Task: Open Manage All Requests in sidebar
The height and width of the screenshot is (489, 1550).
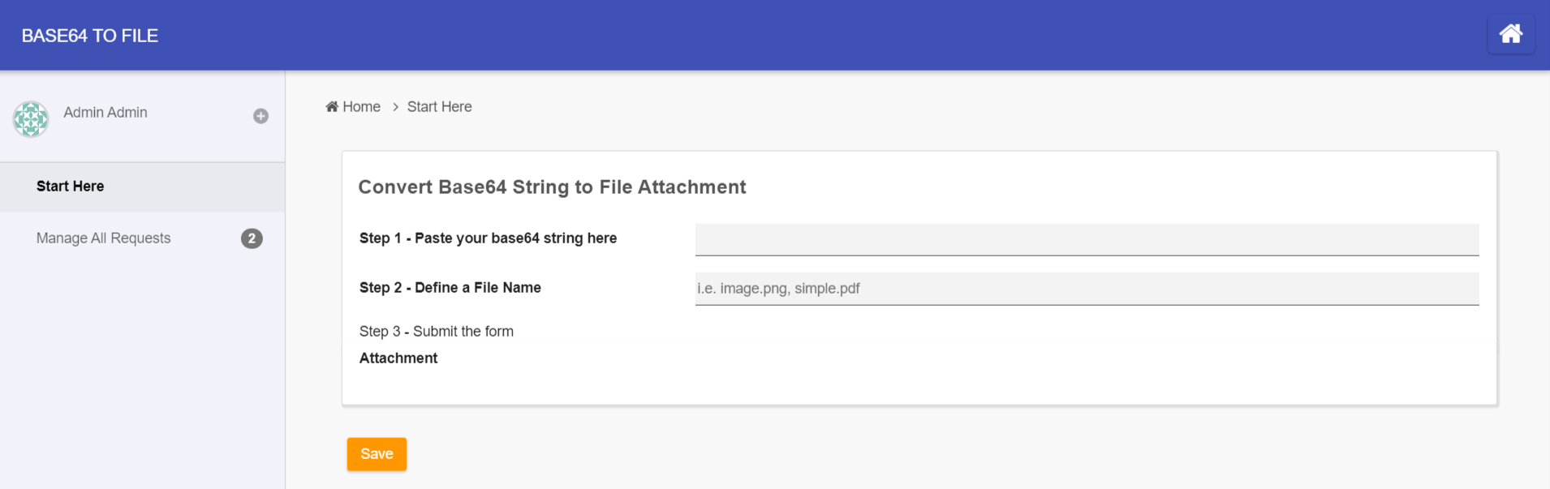Action: (104, 238)
